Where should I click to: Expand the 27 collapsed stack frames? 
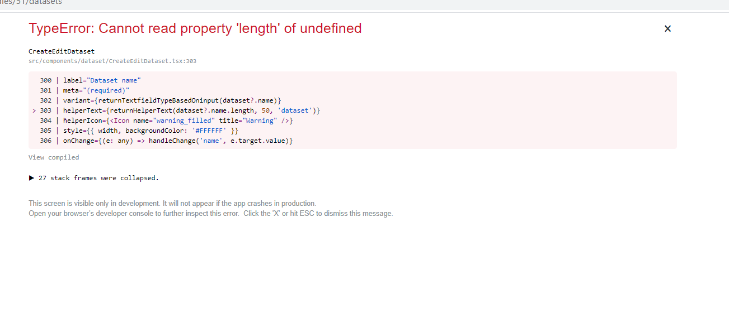[x=98, y=178]
